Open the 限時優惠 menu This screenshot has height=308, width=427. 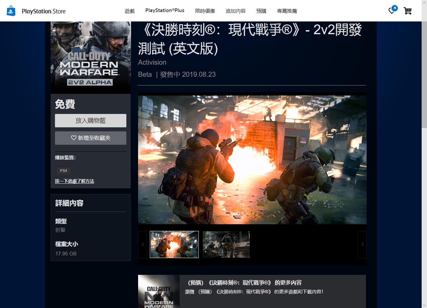click(205, 11)
